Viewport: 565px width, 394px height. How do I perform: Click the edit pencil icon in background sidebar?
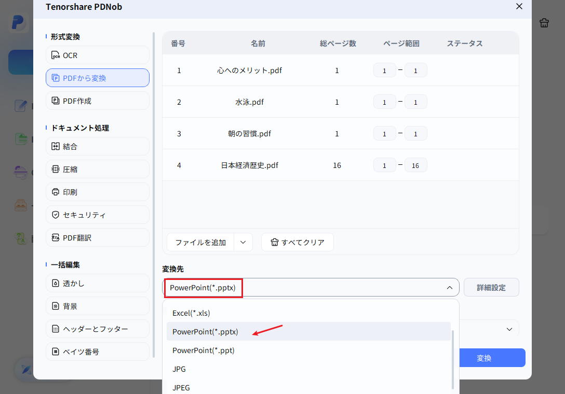click(x=21, y=106)
